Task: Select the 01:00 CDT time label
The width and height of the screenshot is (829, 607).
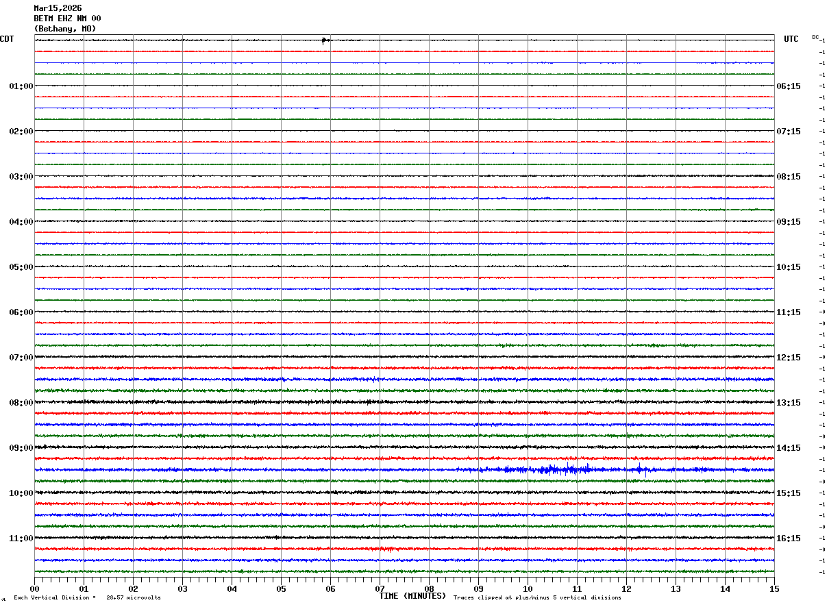Action: [x=21, y=86]
